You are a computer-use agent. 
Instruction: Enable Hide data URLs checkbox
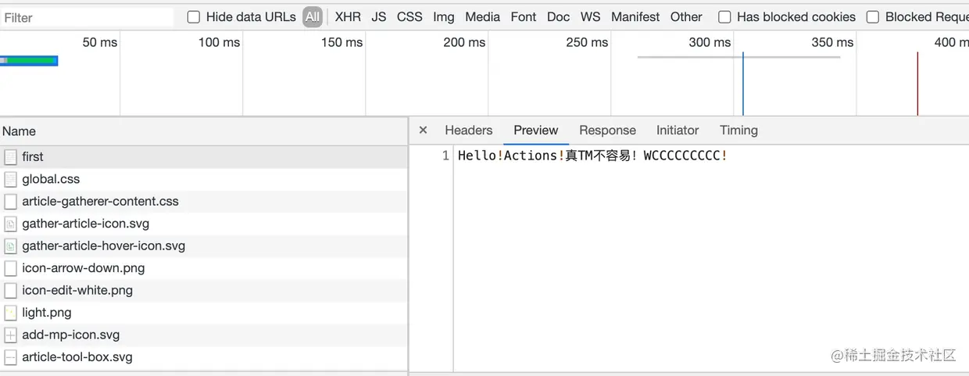click(194, 17)
